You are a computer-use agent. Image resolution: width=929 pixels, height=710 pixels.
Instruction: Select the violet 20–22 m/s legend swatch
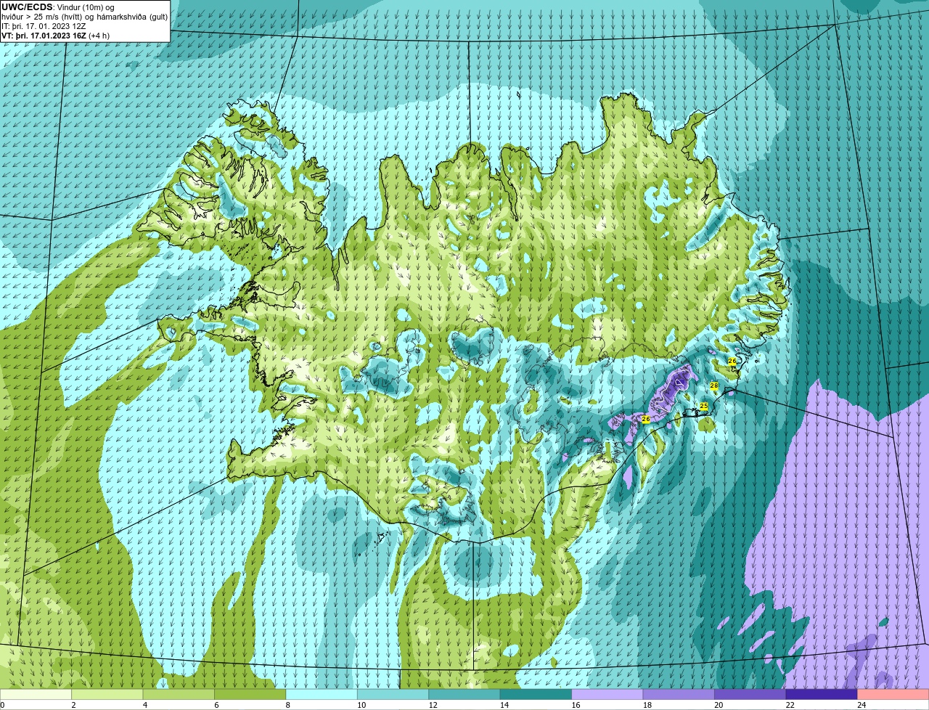tap(750, 694)
